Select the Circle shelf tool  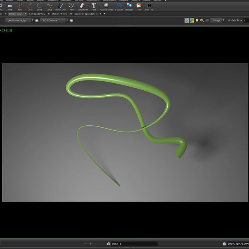pyautogui.click(x=39, y=6)
